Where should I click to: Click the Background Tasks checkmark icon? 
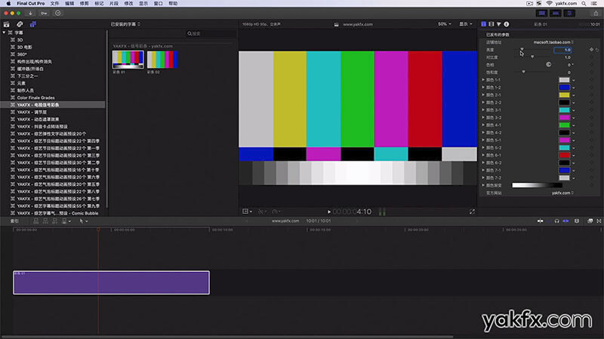(58, 13)
